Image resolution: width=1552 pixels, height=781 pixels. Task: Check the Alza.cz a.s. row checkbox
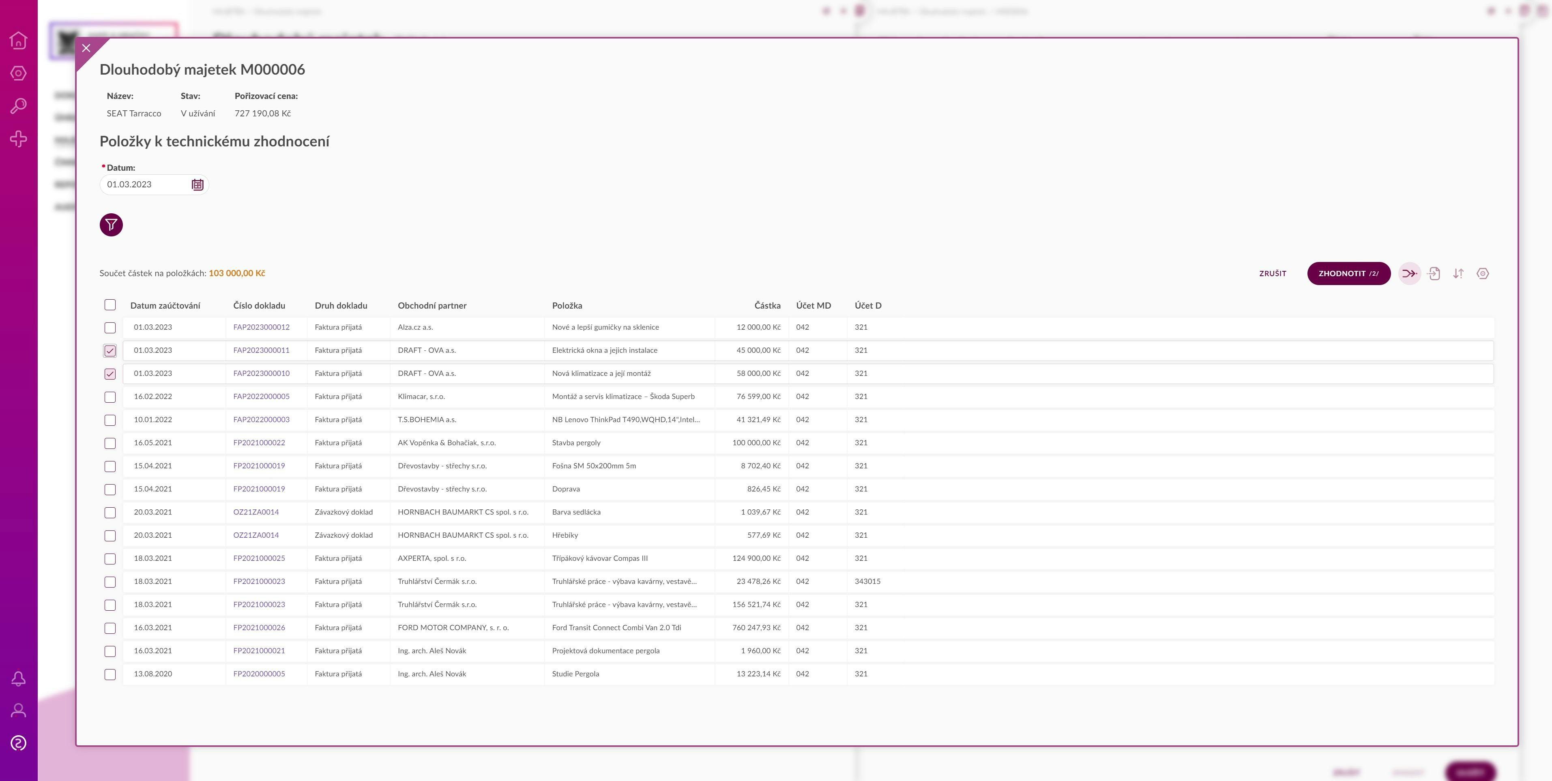click(109, 327)
